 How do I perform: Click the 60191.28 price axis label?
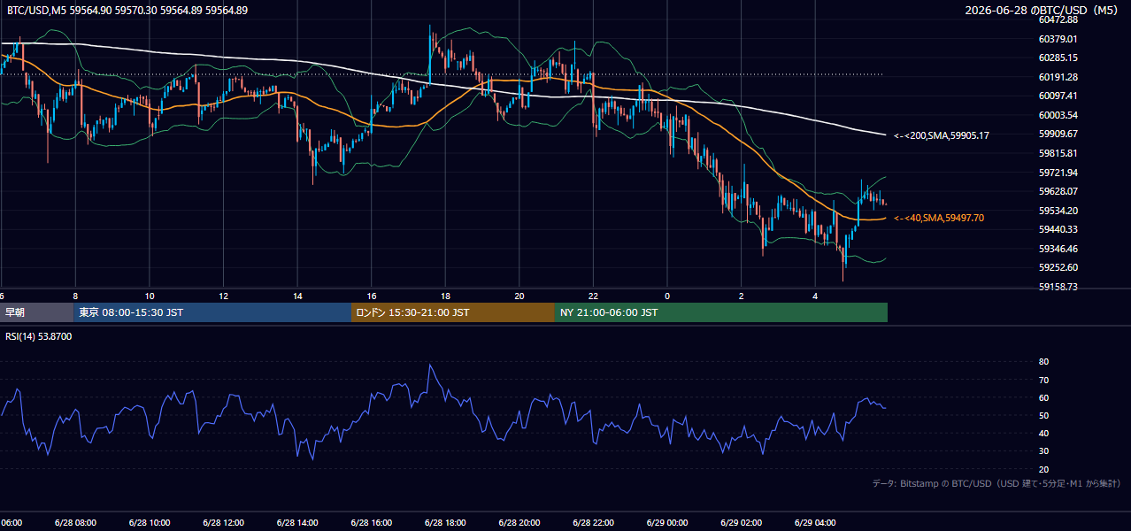1058,77
